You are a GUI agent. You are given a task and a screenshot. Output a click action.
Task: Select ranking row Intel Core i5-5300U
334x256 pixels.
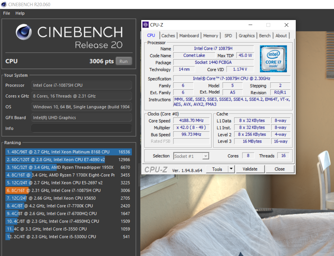68,237
